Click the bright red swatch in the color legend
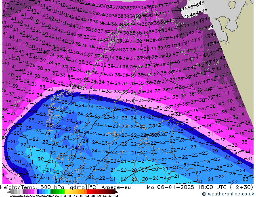256x197 pixels. tap(88, 191)
